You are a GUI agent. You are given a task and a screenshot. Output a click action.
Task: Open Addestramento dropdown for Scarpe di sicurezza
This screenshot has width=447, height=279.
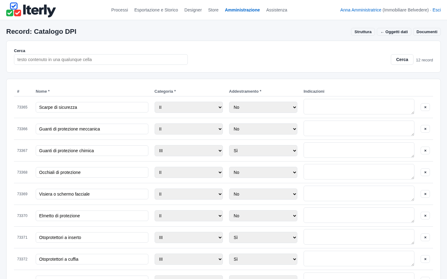pyautogui.click(x=263, y=107)
